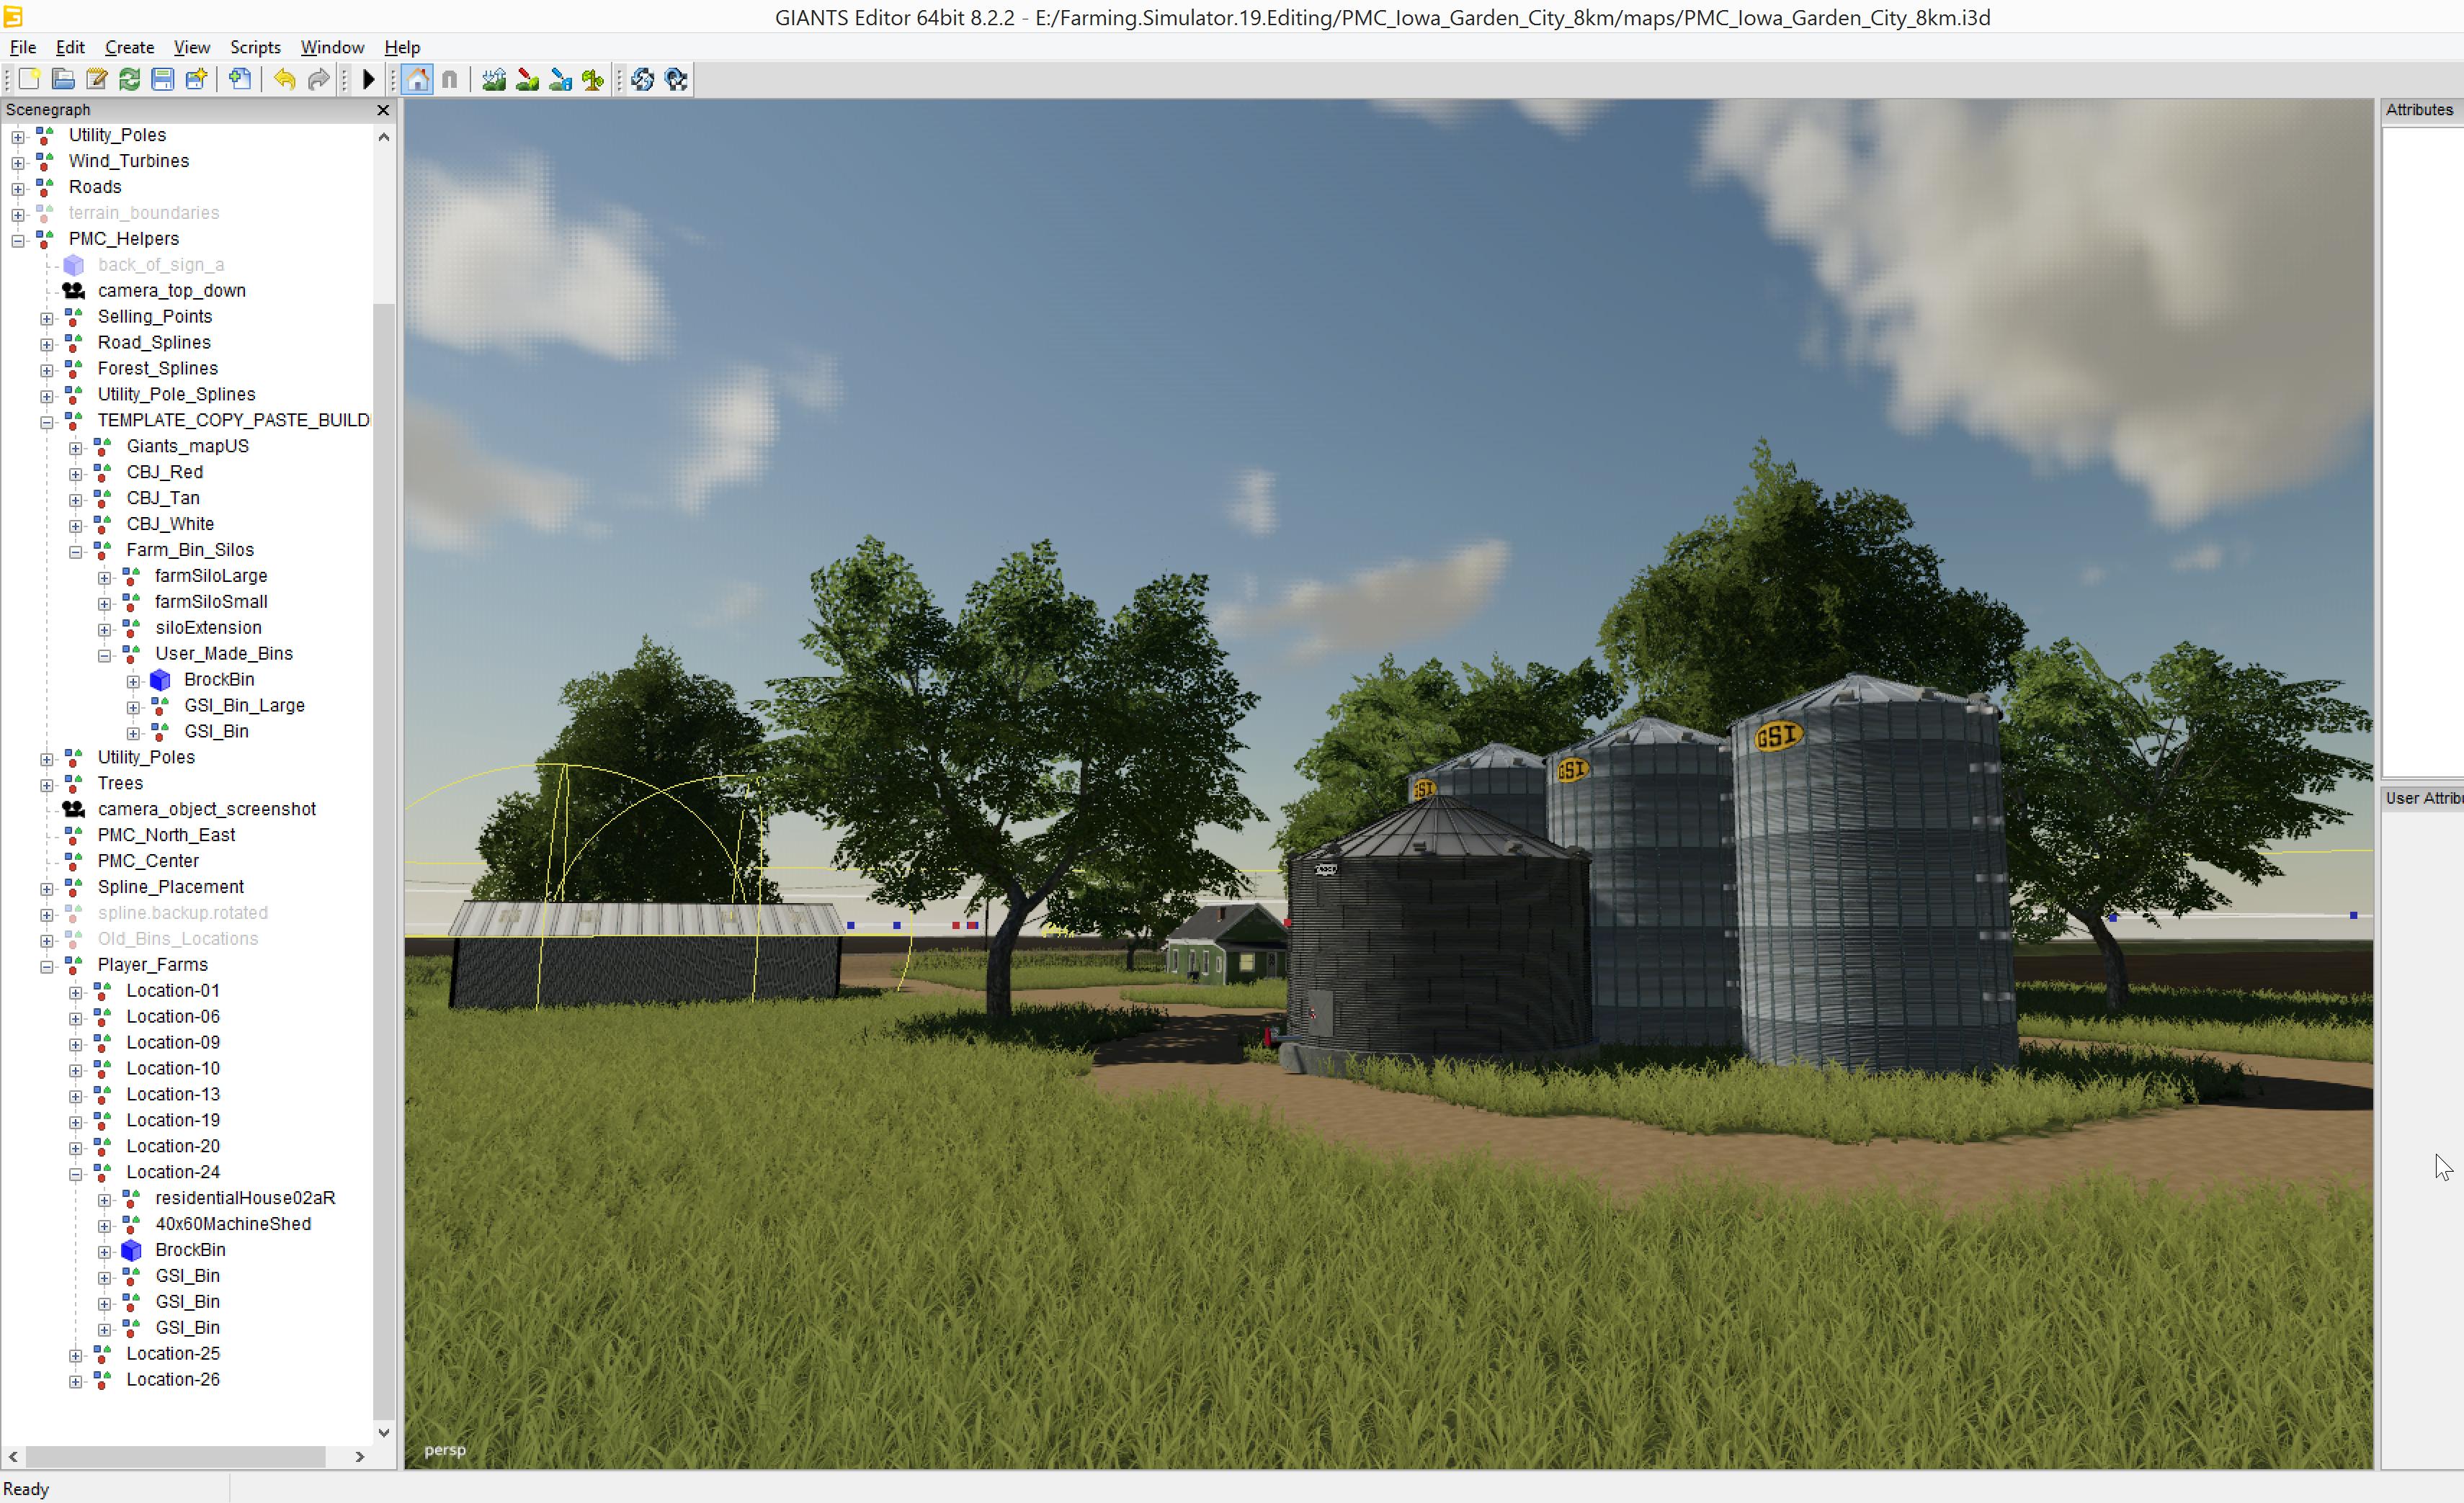
Task: Click Scenegraph vertical scrollbar down arrow
Action: pyautogui.click(x=384, y=1433)
